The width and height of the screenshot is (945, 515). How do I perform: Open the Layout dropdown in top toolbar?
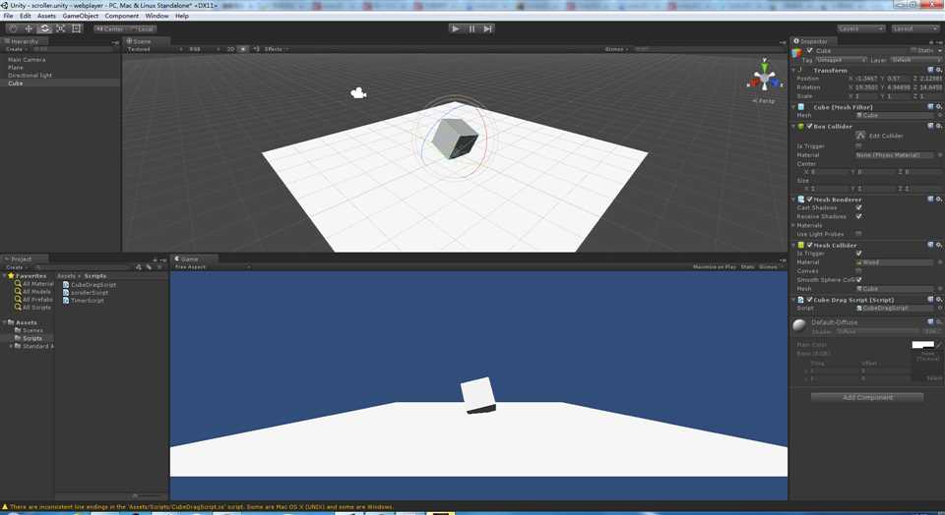pos(914,29)
